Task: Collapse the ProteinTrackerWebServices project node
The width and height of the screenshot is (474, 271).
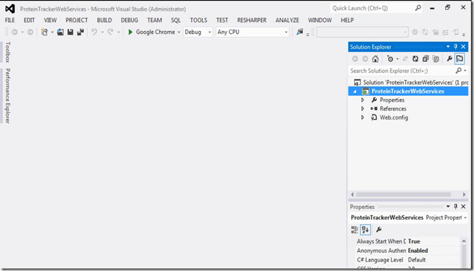Action: (355, 91)
